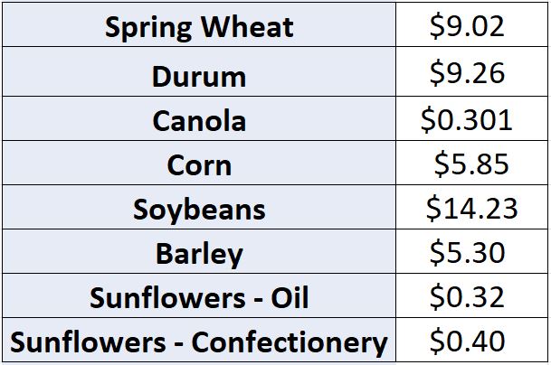Click the $9.26 Durum price

(472, 71)
